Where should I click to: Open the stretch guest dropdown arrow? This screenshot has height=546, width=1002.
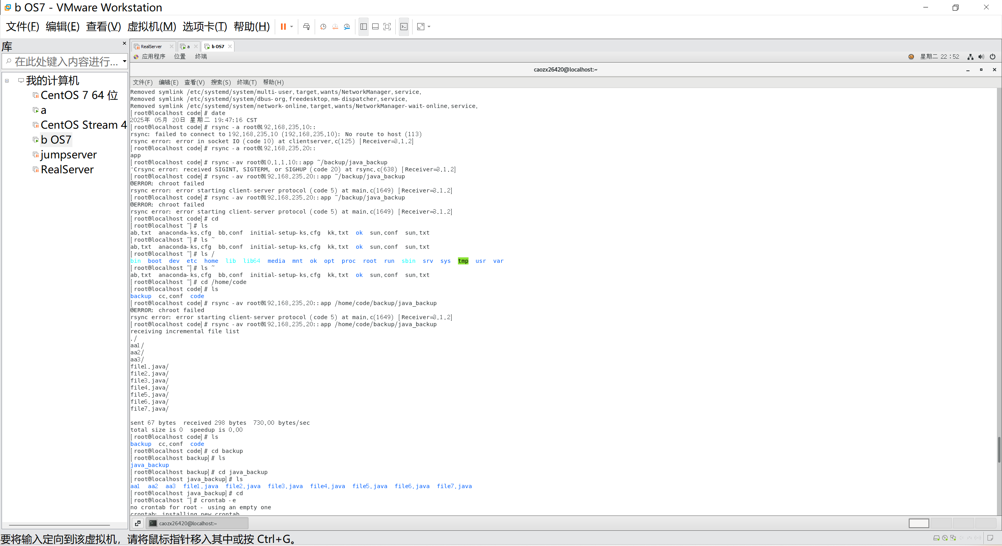(429, 27)
